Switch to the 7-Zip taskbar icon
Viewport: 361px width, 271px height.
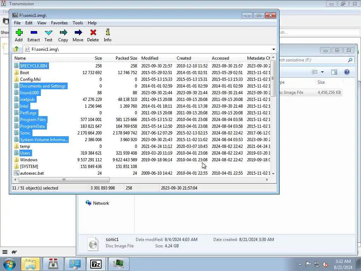96,264
